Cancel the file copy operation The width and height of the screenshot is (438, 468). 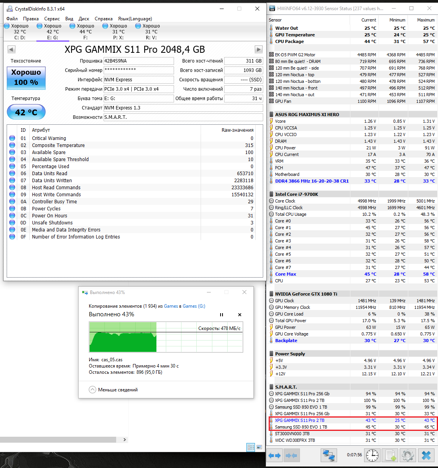[x=239, y=315]
